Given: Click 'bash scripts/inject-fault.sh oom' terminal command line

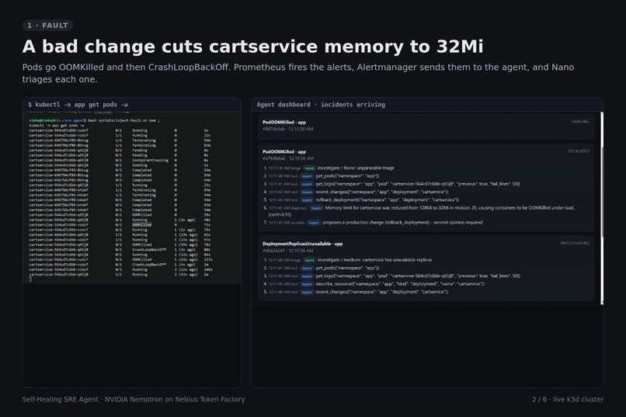Looking at the screenshot, I should (x=123, y=120).
